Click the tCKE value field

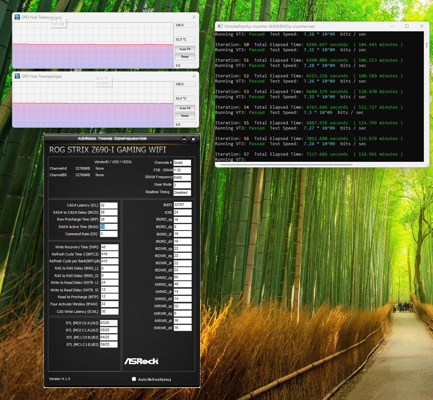click(x=182, y=212)
